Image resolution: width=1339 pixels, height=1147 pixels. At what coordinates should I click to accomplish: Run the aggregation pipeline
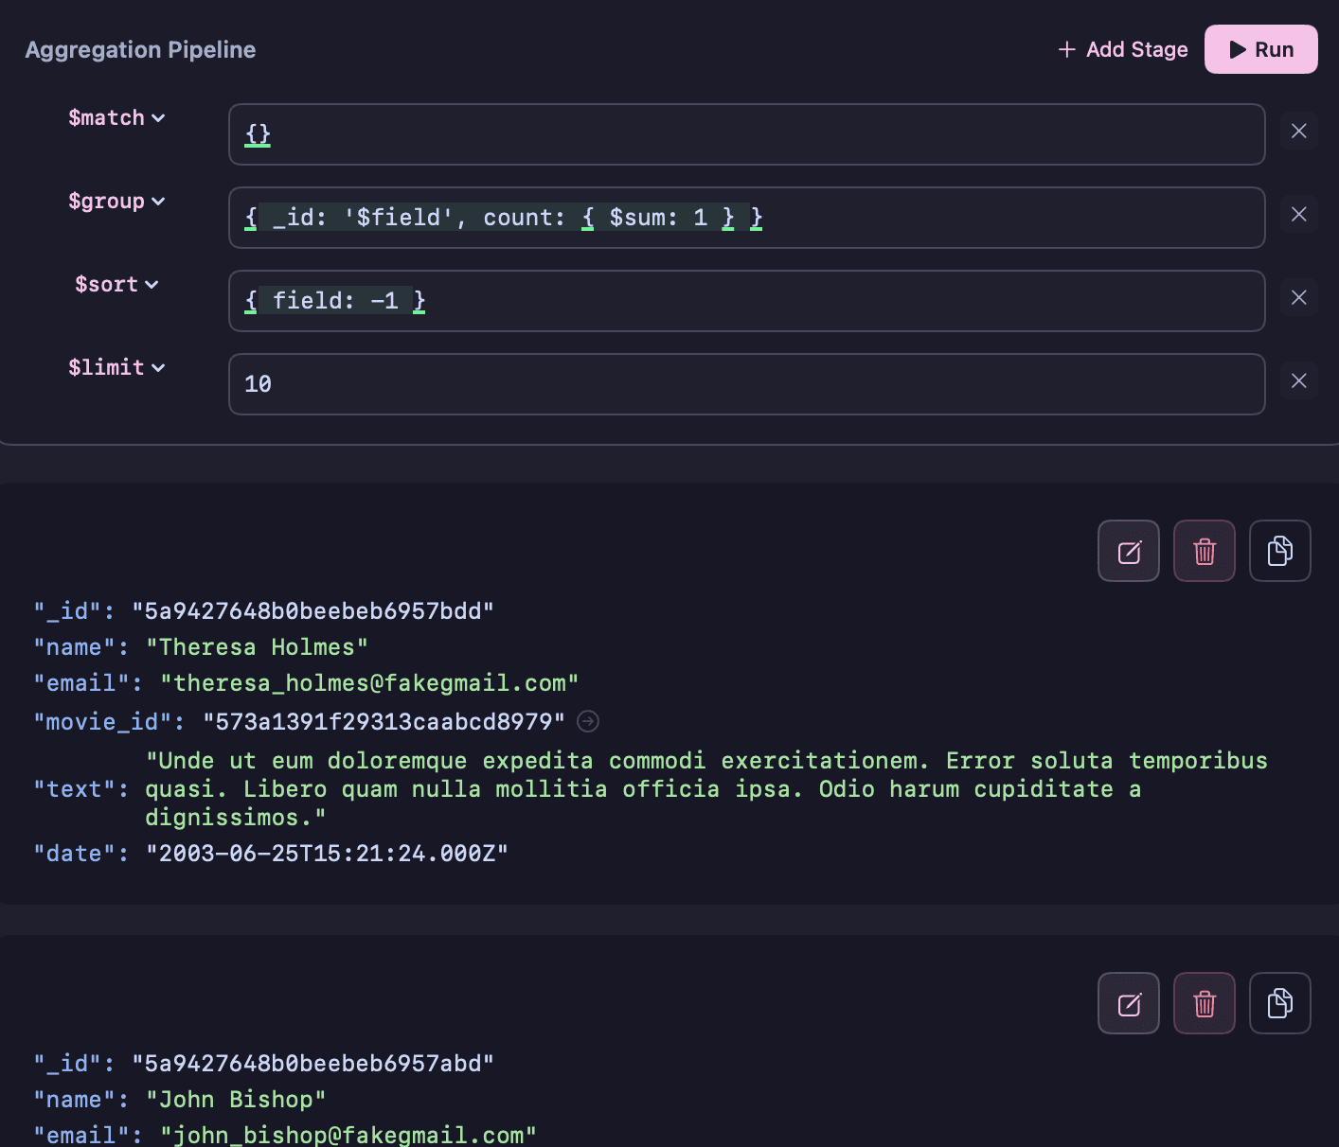pos(1260,49)
